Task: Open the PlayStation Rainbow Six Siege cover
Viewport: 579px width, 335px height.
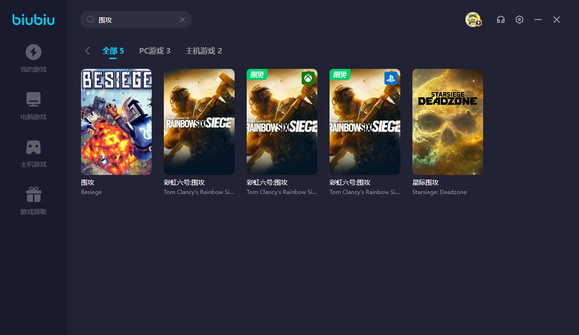Action: pyautogui.click(x=365, y=122)
